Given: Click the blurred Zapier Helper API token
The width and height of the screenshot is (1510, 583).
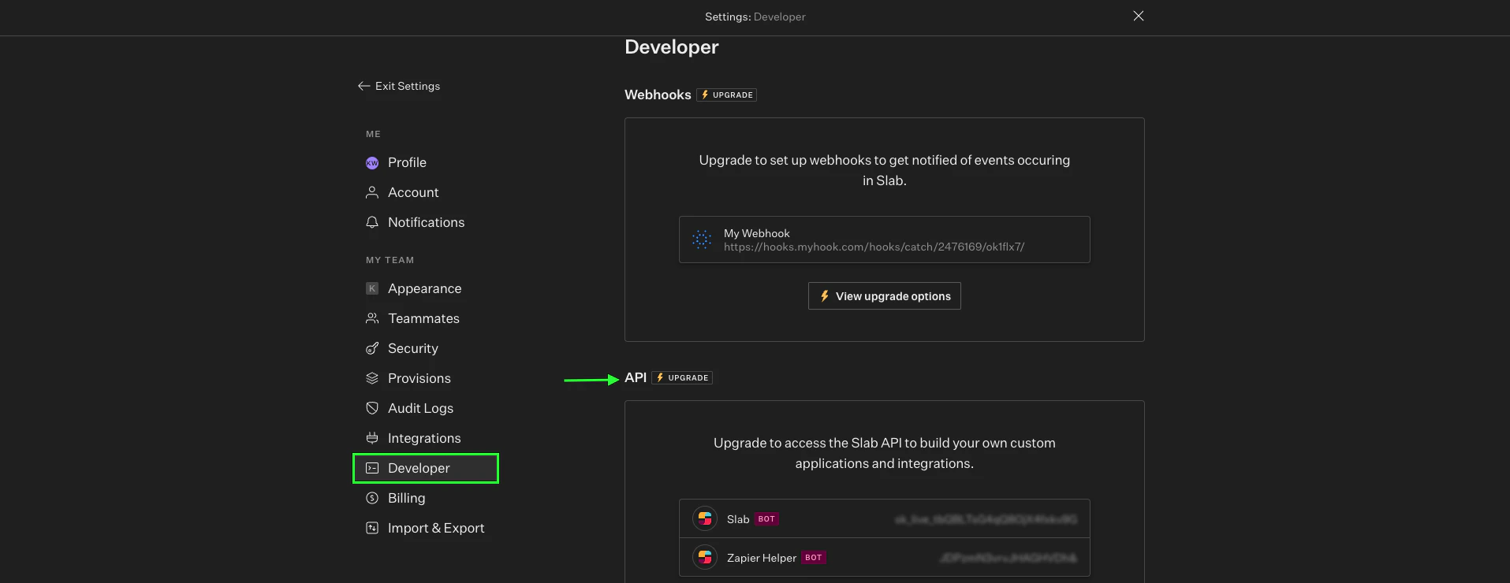Looking at the screenshot, I should pos(1009,558).
